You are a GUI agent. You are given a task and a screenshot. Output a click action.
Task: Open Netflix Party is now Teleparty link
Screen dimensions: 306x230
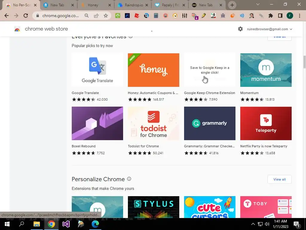[x=264, y=146]
